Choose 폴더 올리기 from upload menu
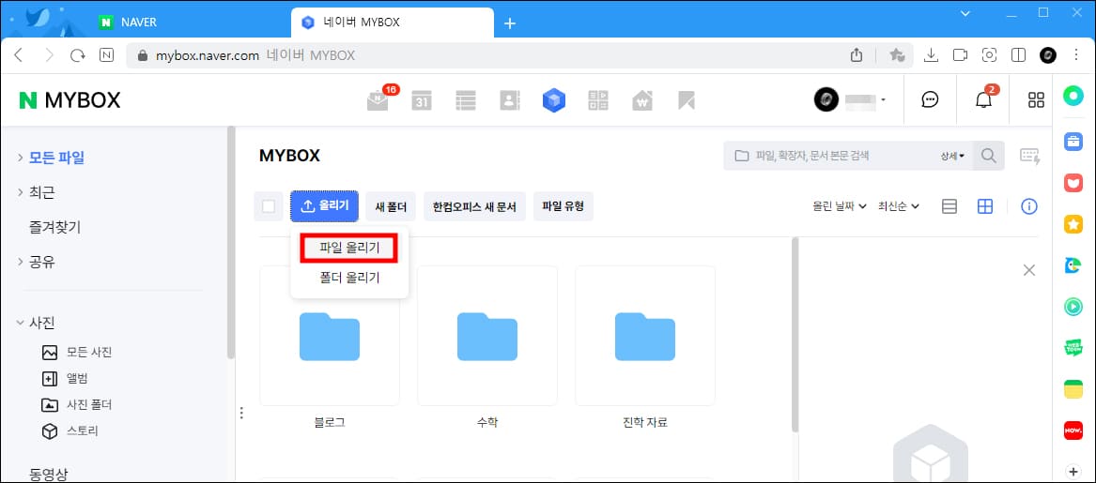 tap(349, 278)
